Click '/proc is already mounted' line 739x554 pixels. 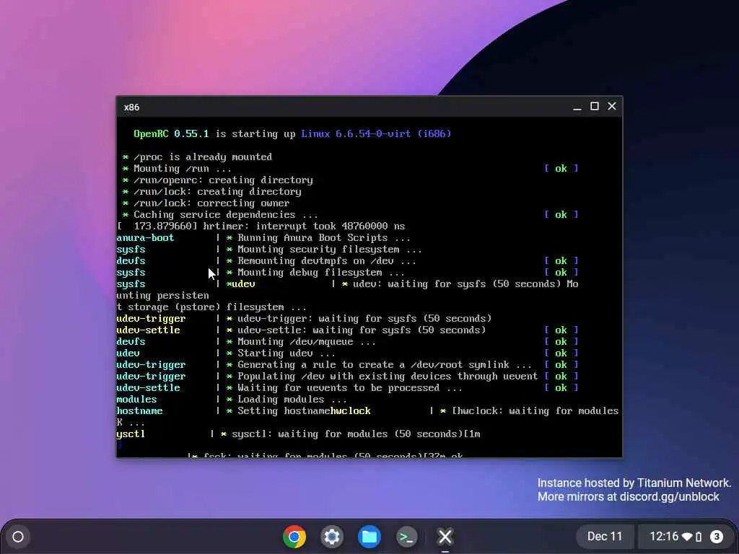coord(203,157)
